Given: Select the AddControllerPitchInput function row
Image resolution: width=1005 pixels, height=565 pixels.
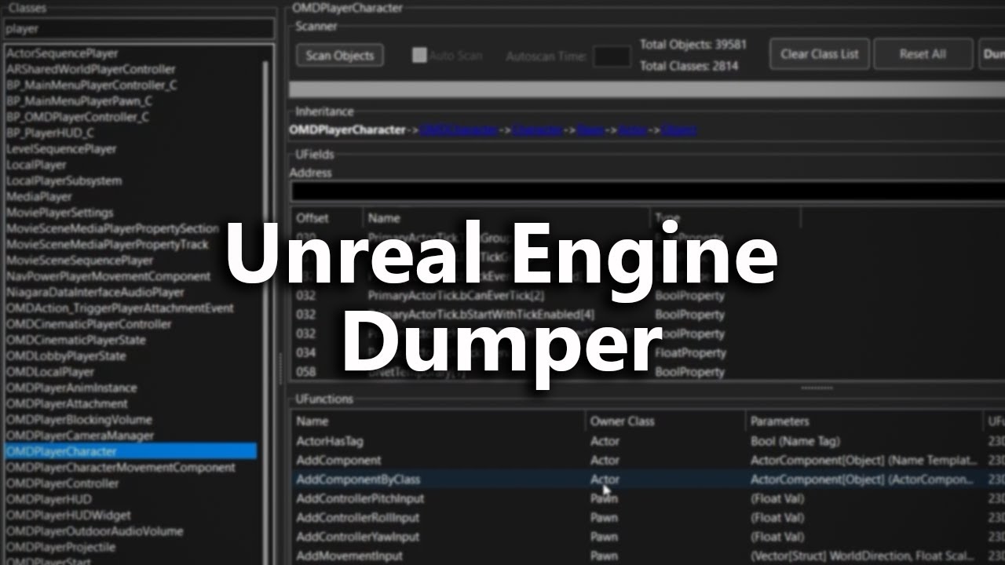Looking at the screenshot, I should tap(648, 498).
